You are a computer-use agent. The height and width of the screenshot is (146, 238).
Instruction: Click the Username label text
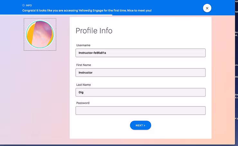83,45
